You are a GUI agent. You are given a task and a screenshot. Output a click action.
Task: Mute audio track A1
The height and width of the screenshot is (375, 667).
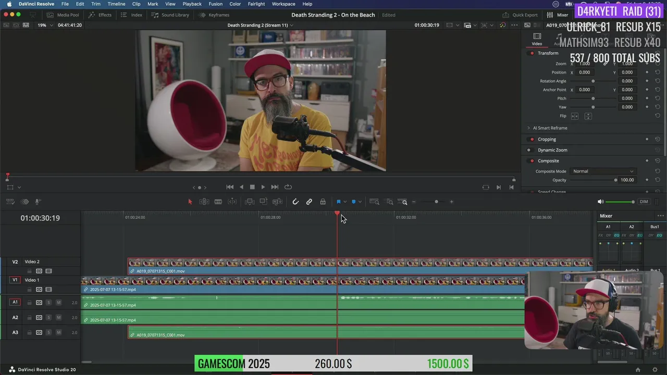[x=59, y=303]
